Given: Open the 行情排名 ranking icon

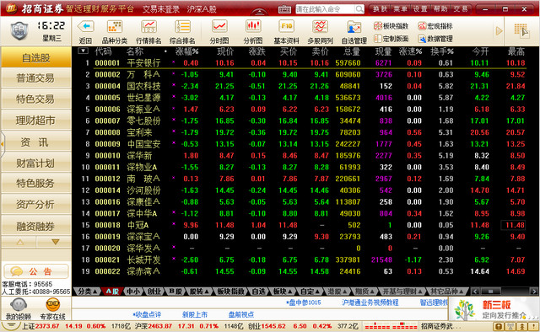Looking at the screenshot, I should [x=148, y=26].
